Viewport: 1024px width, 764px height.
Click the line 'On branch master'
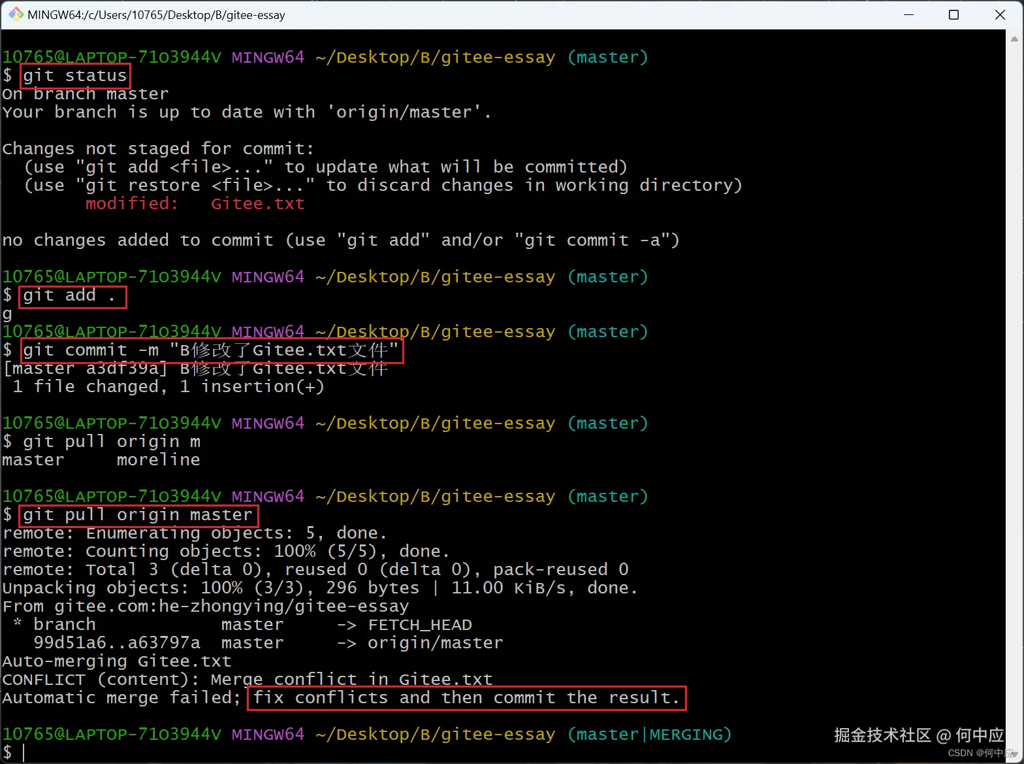point(86,94)
